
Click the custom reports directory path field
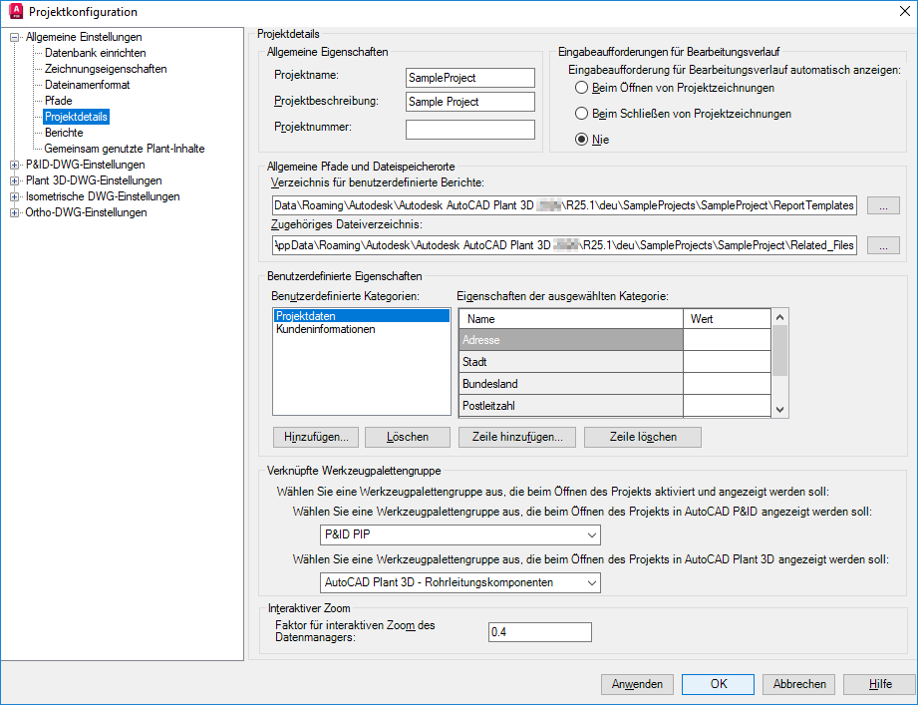pos(564,205)
